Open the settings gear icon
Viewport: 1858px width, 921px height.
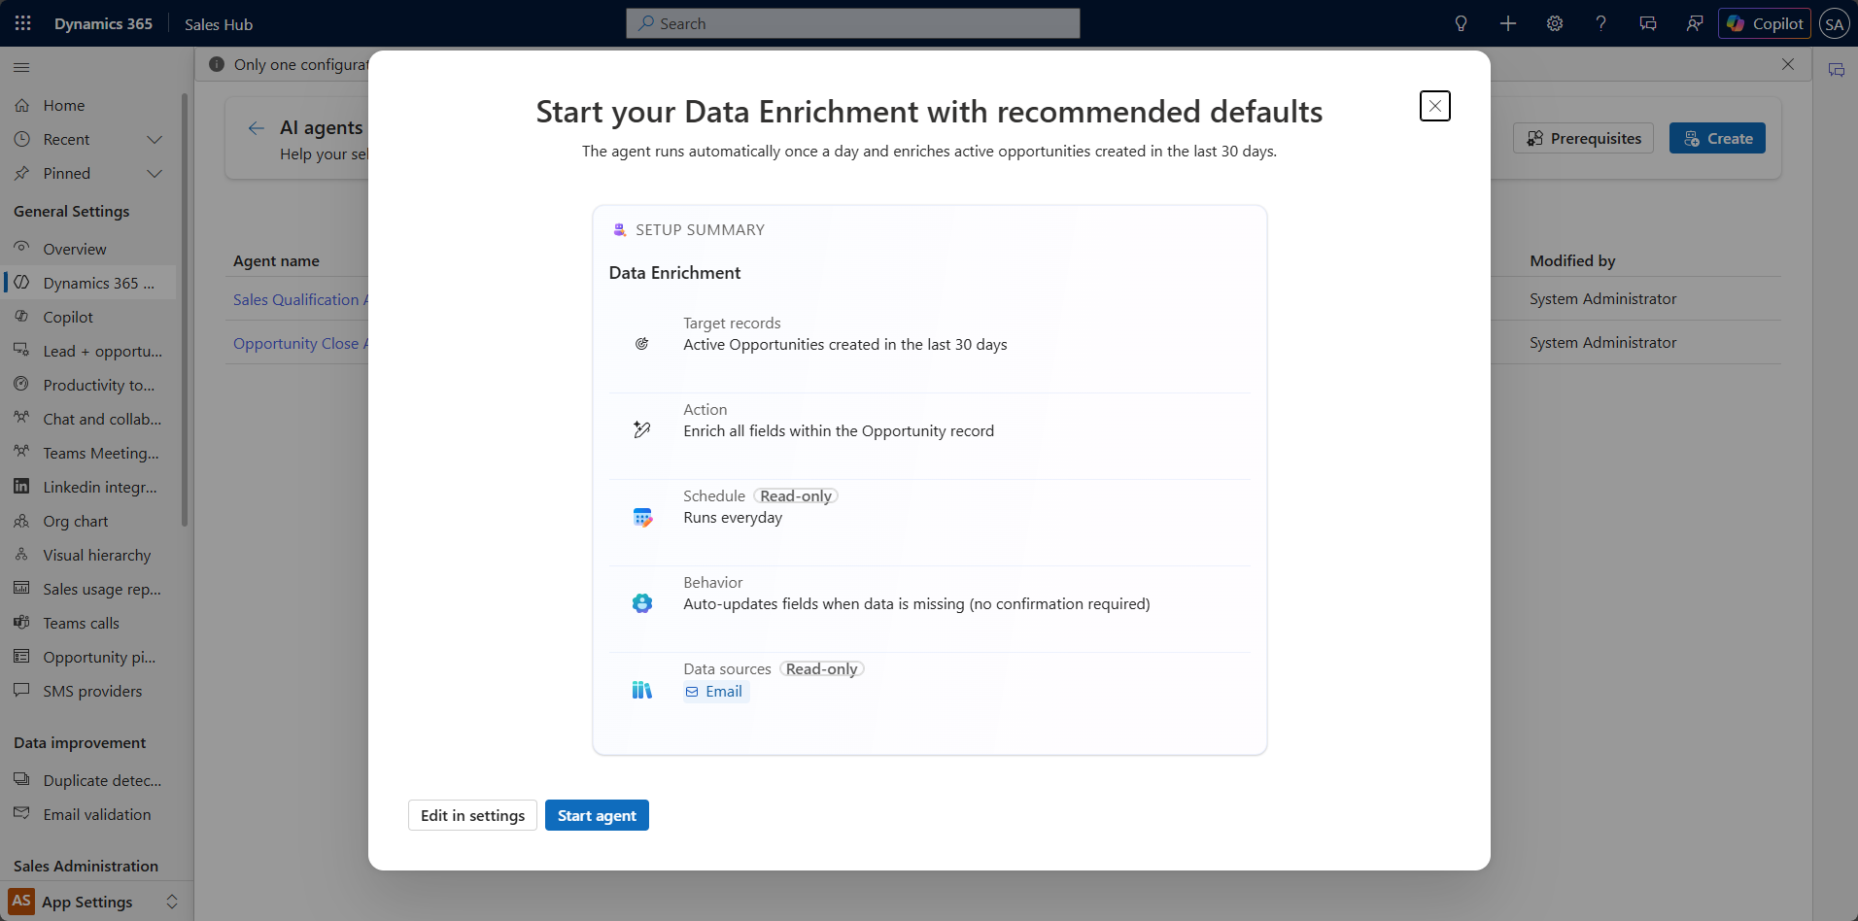1555,23
